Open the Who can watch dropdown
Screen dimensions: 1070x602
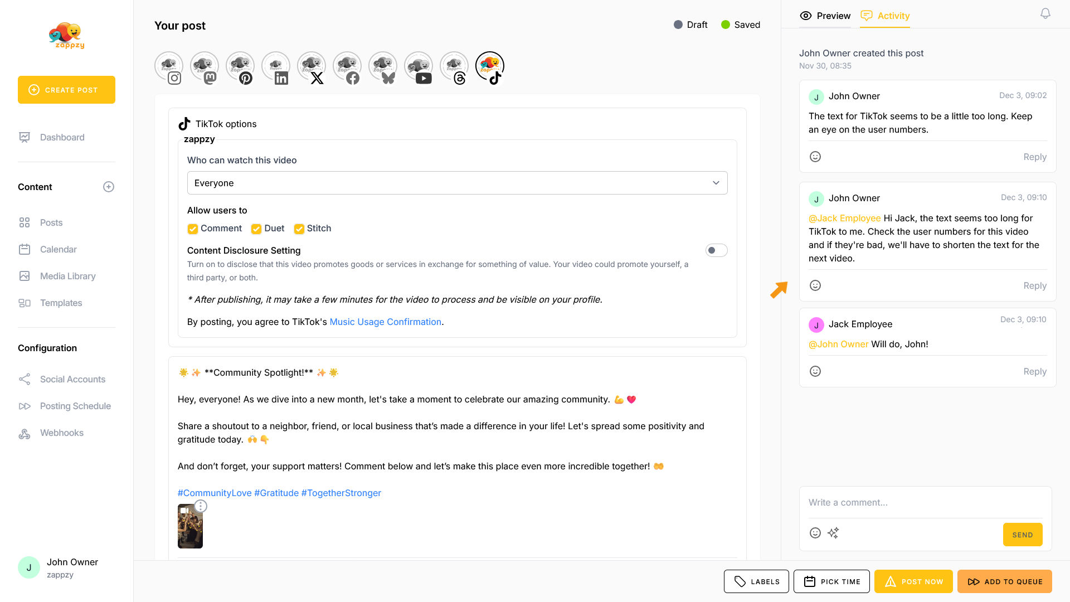click(x=457, y=183)
